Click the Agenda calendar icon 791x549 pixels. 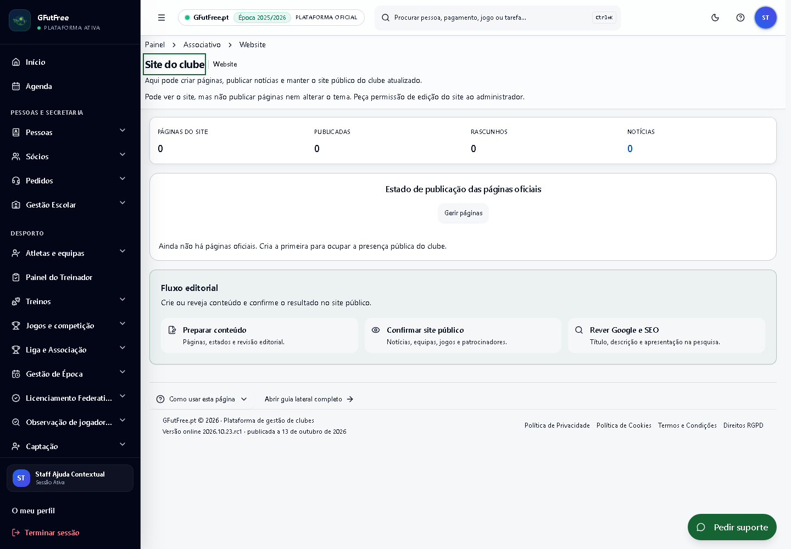click(16, 86)
